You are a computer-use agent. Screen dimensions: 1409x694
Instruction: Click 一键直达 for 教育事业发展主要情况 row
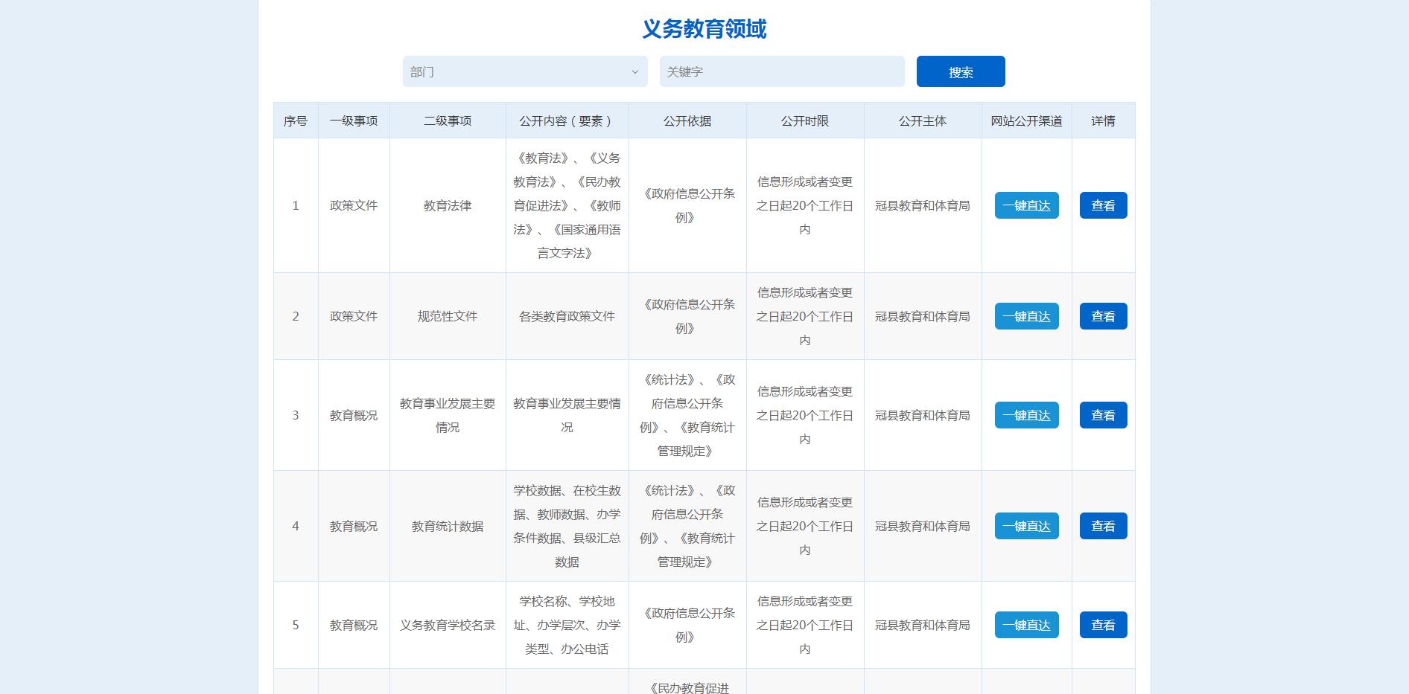(1026, 415)
